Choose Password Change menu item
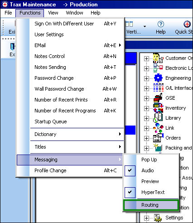This screenshot has width=193, height=223. 70,78
